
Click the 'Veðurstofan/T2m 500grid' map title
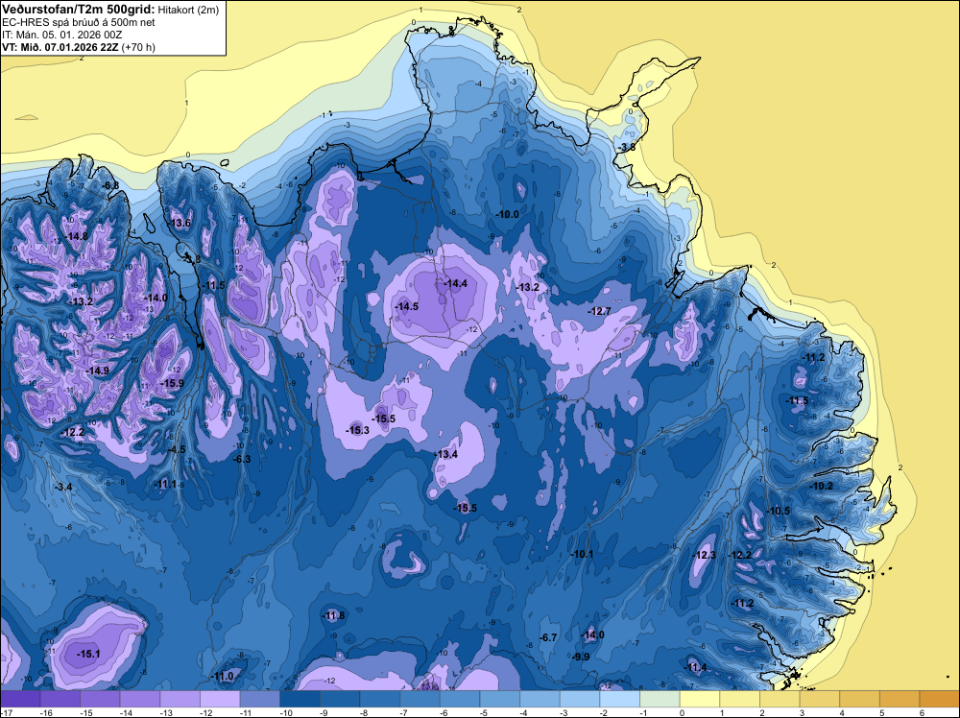pos(78,10)
